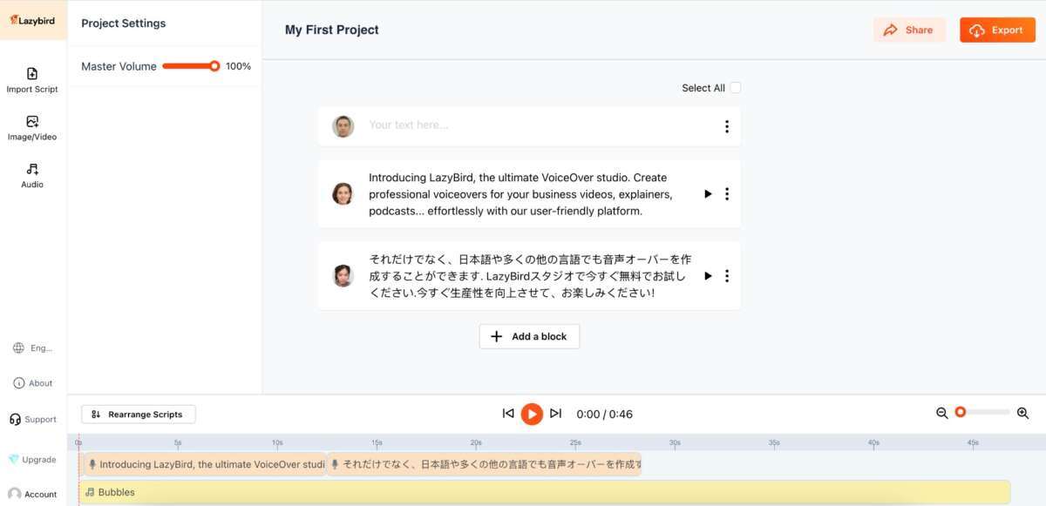
Task: Open options menu for the empty block
Action: tap(726, 127)
